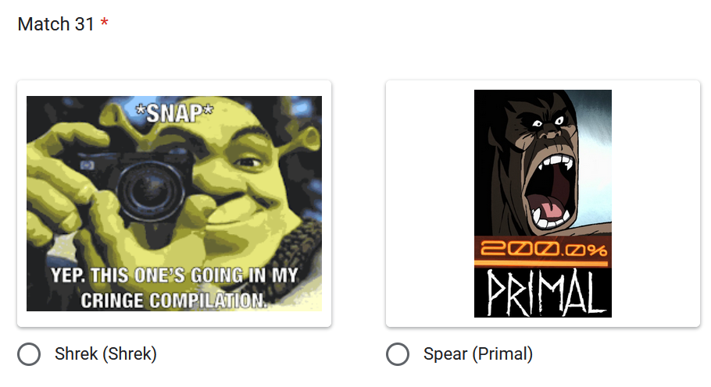Click the camera lens in Shrek image
The height and width of the screenshot is (387, 711).
[x=151, y=190]
